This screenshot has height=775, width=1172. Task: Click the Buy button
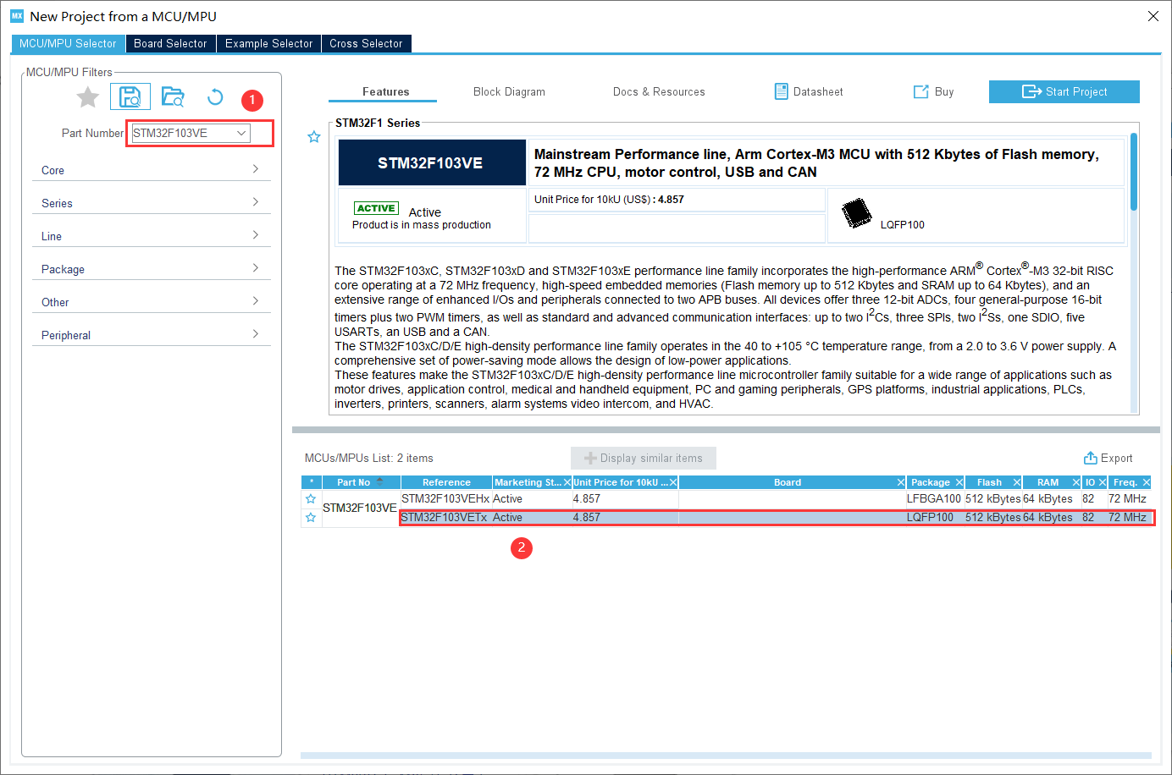pos(933,91)
